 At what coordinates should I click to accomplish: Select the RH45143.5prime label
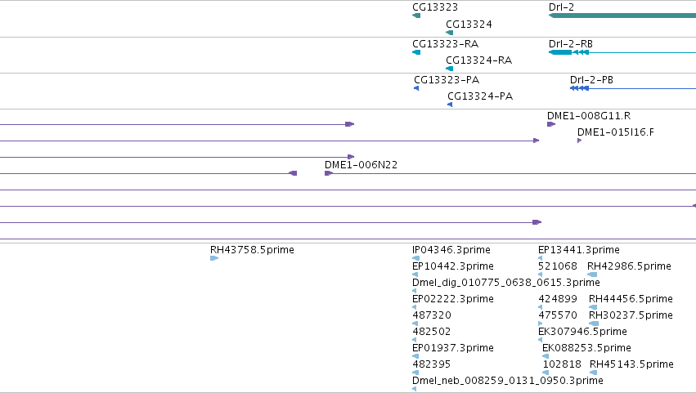tap(631, 364)
